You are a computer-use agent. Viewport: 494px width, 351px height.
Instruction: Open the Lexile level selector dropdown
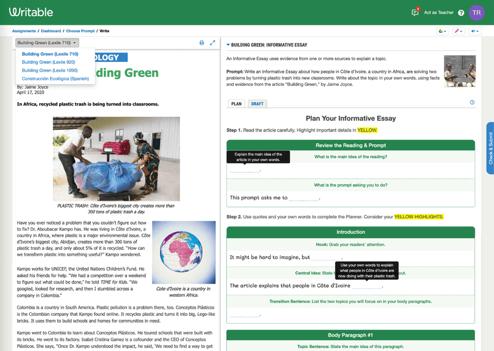tap(47, 42)
